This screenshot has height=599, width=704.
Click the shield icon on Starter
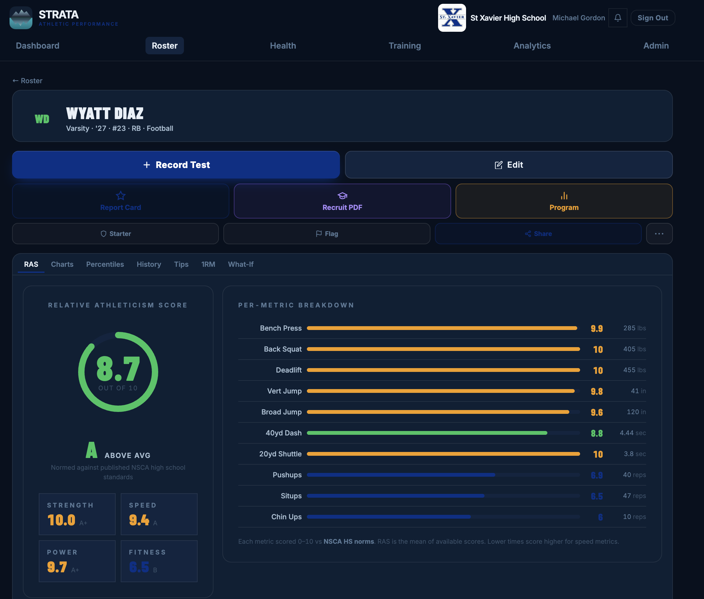(x=104, y=234)
